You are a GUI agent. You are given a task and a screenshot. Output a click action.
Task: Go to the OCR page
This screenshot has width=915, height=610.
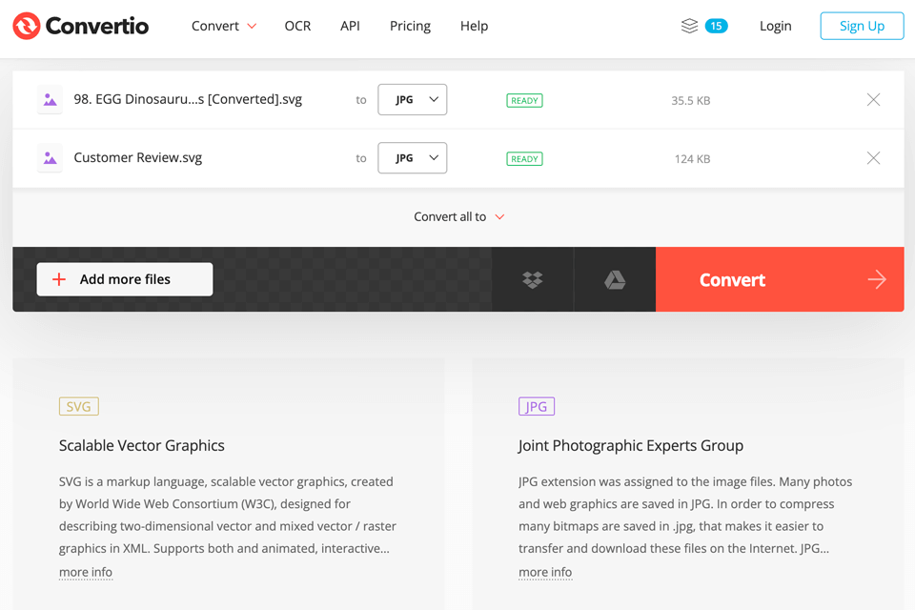pyautogui.click(x=297, y=26)
